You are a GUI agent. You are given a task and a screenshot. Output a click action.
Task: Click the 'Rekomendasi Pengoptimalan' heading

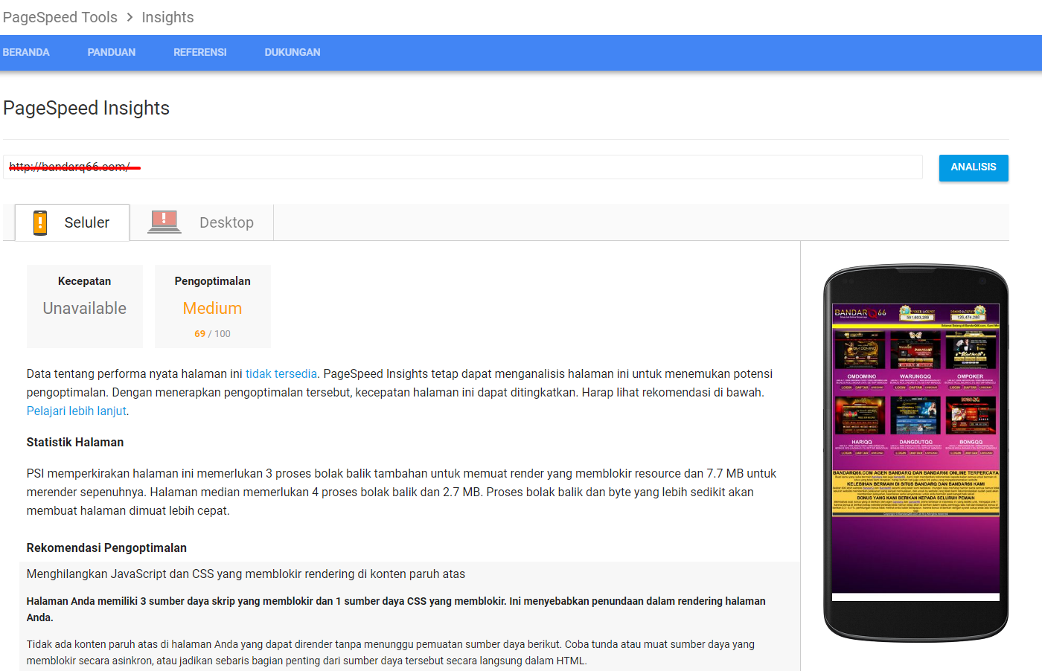[x=106, y=548]
